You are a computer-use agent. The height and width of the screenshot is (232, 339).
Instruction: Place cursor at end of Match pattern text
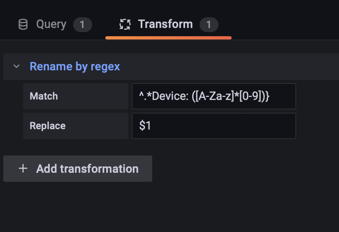tap(269, 96)
